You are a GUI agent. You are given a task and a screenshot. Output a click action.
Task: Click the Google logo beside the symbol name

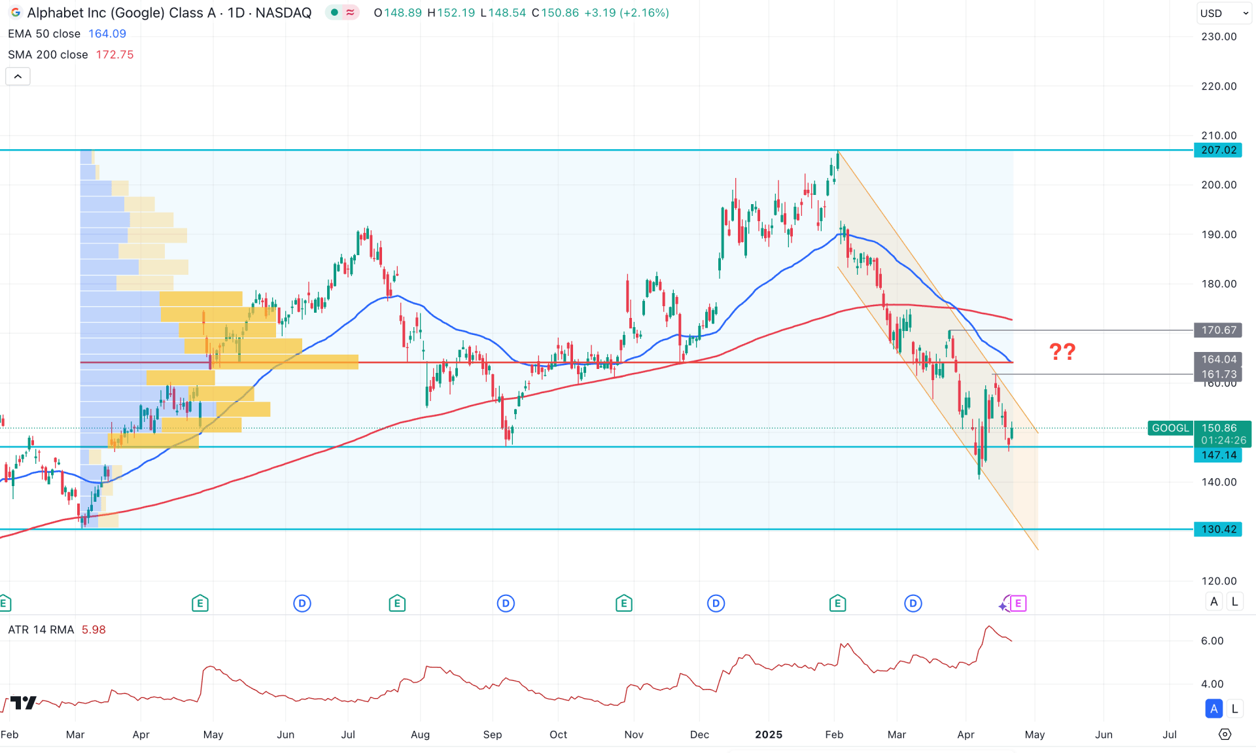[16, 12]
